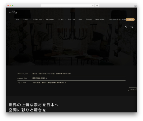Expand the Product dropdown arrow
Screen dimensions: 143x121
(30, 19)
